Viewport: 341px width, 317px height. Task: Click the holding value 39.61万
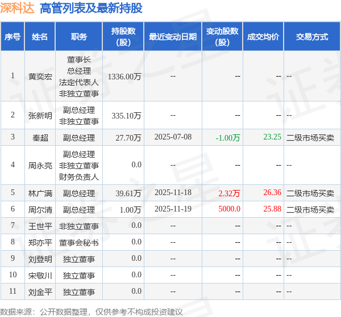(128, 193)
